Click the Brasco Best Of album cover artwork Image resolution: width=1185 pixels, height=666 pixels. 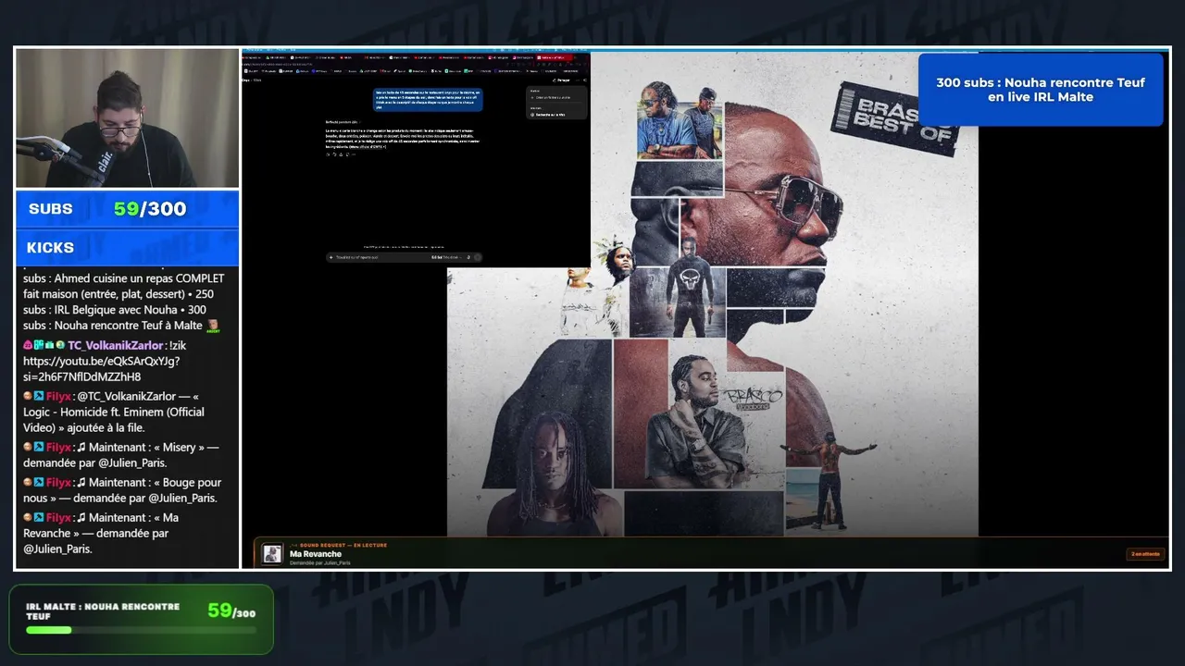point(712,294)
